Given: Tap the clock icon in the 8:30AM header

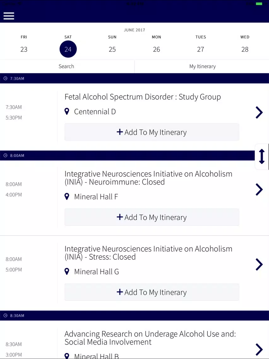Looking at the screenshot, I should [5, 316].
